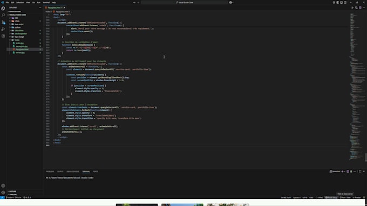
Task: Expand the python folder
Action: 25,27
